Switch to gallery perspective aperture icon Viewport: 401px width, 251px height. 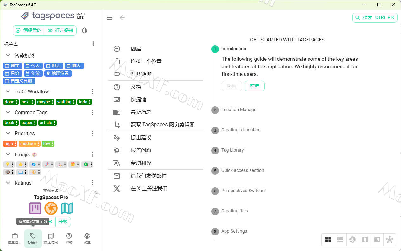353,240
